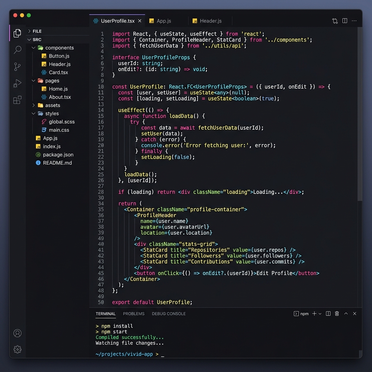Open the Manage gear icon
This screenshot has height=372, width=372.
[x=17, y=349]
